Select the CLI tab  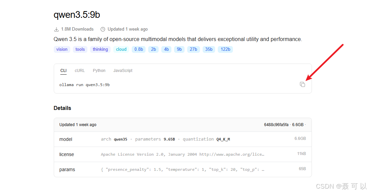64,70
